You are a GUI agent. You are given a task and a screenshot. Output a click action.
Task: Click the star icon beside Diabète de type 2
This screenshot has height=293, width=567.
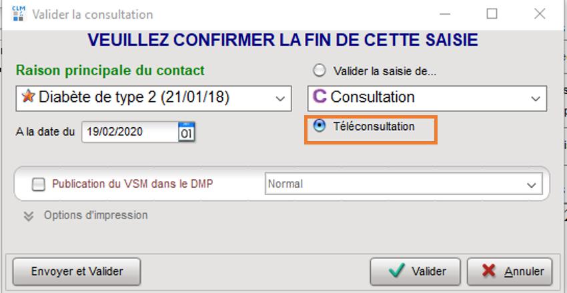coord(27,98)
